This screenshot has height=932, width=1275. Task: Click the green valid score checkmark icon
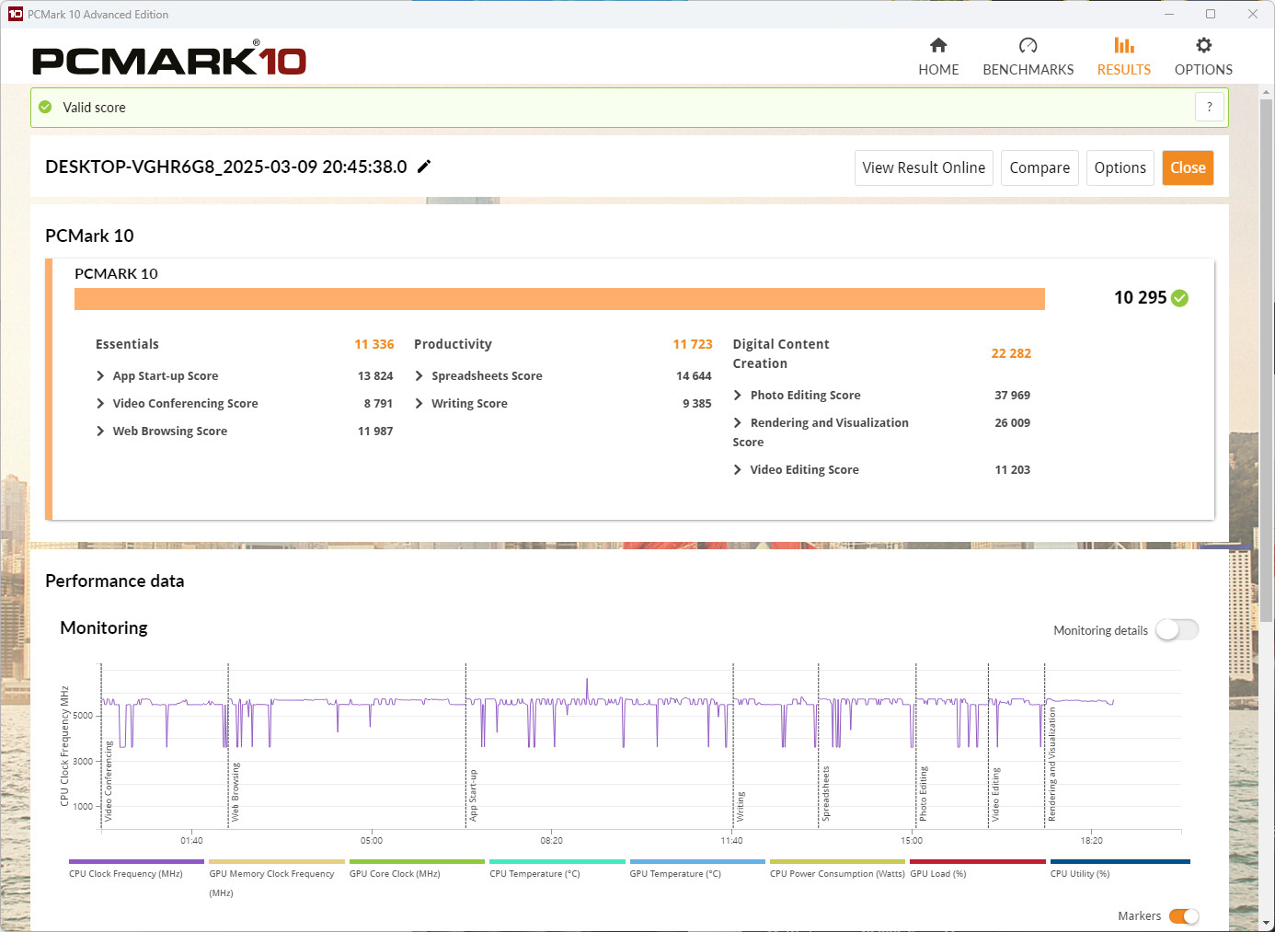(45, 107)
